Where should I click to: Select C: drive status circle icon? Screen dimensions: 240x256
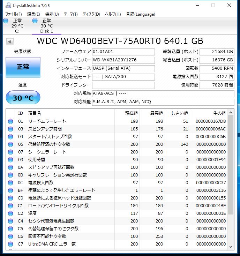(x=6, y=21)
